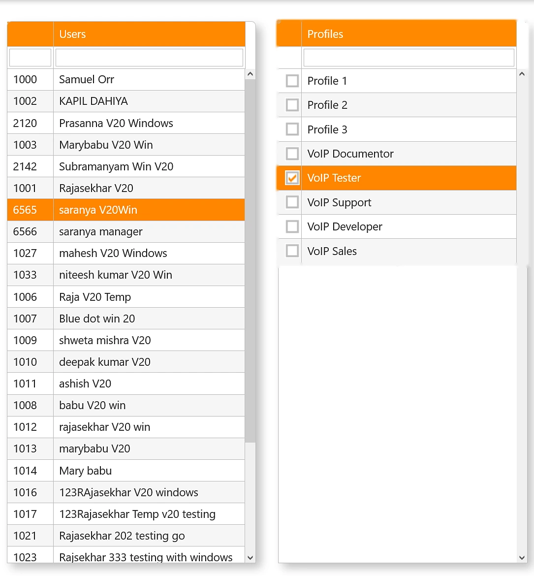
Task: Click the Profiles column header
Action: [409, 34]
